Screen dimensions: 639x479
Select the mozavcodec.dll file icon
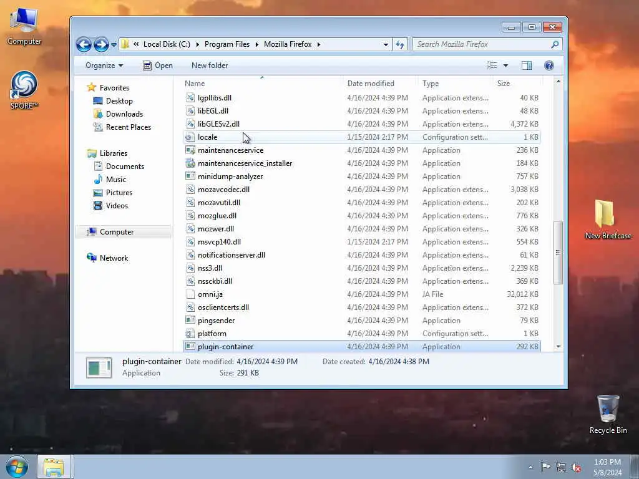click(190, 190)
